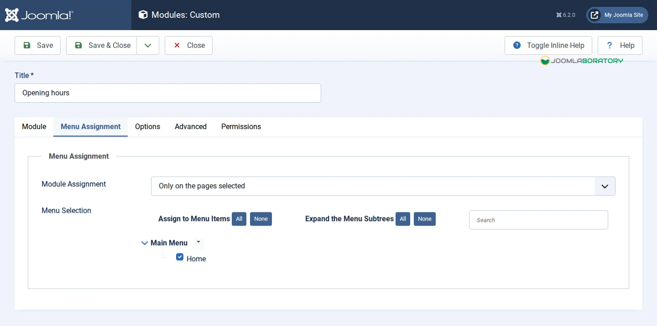Save the module with the Save button
This screenshot has height=326, width=657.
(x=37, y=46)
